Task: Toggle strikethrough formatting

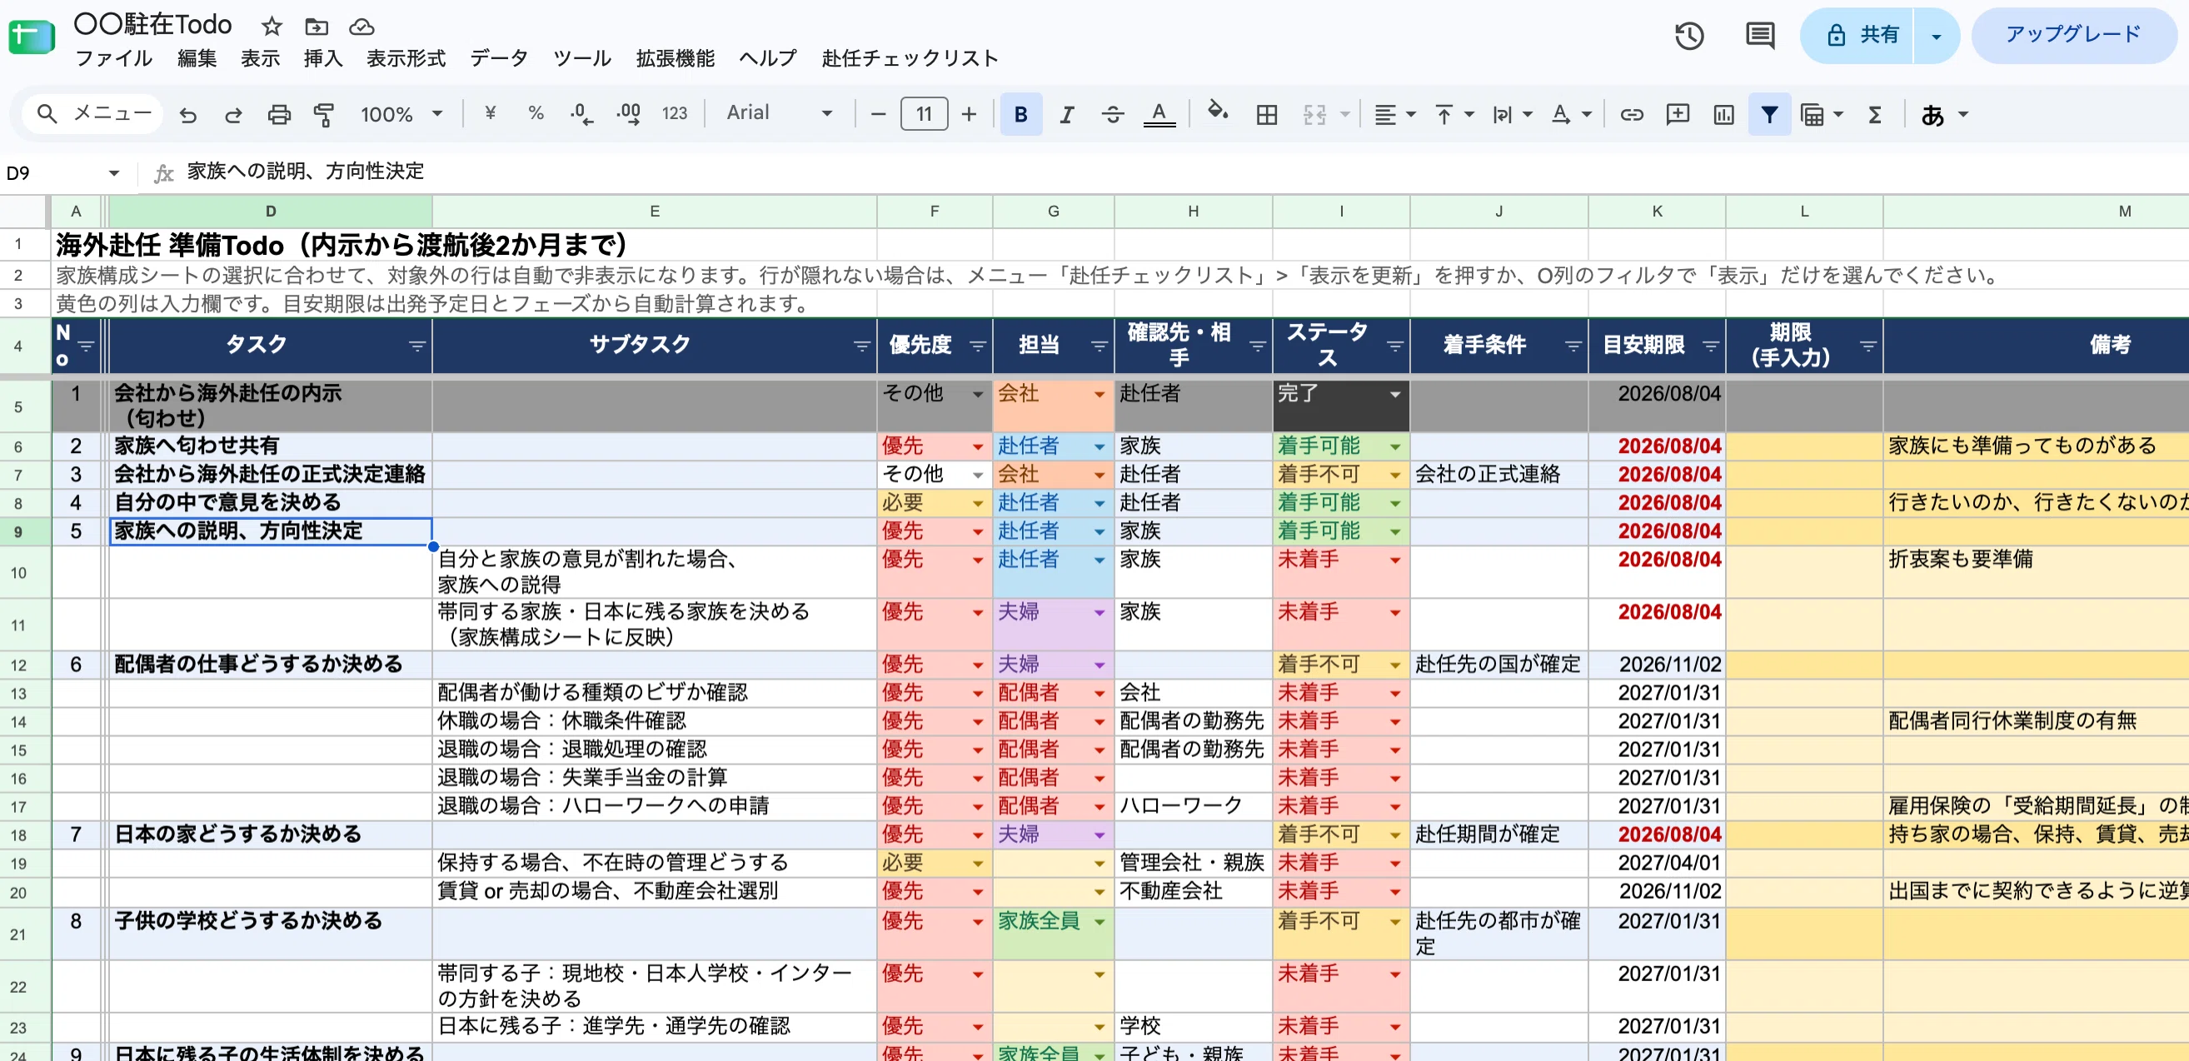Action: 1112,114
